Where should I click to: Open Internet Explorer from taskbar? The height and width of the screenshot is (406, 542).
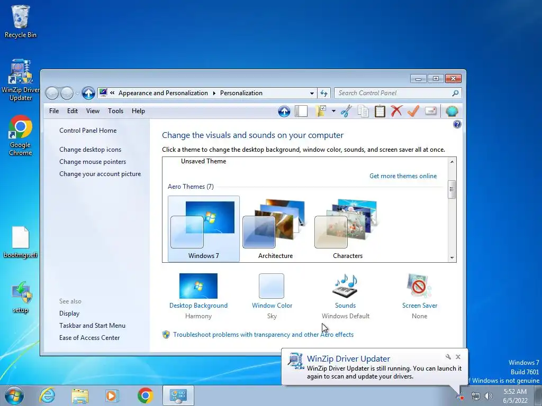pyautogui.click(x=47, y=395)
